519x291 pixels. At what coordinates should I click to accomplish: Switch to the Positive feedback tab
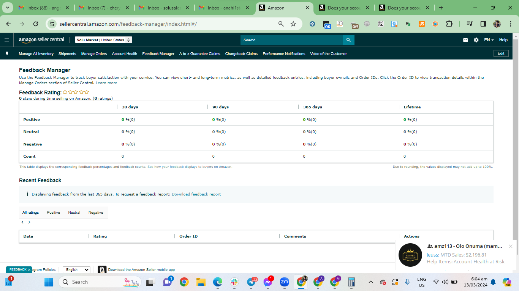[x=54, y=213]
